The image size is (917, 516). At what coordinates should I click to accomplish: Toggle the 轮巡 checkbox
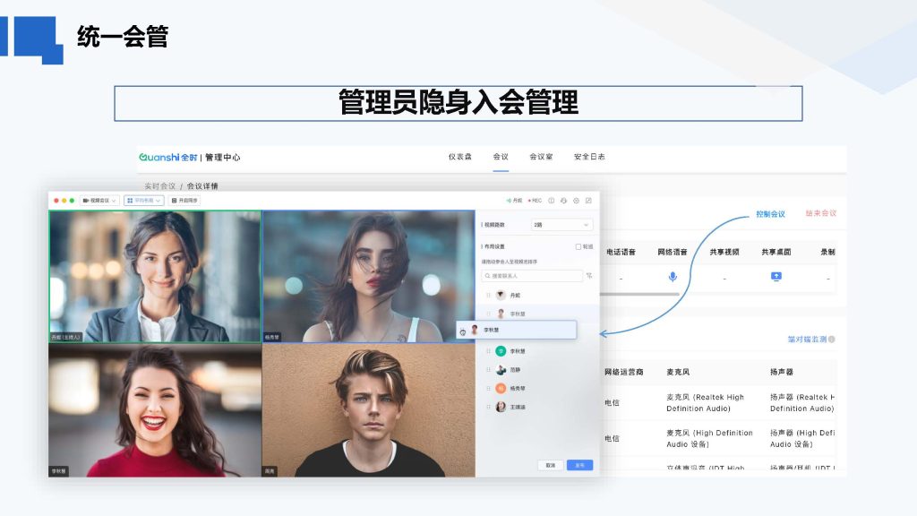point(578,247)
